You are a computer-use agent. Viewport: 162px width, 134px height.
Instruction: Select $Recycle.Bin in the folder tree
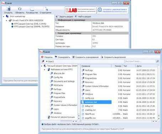[x=59, y=73]
